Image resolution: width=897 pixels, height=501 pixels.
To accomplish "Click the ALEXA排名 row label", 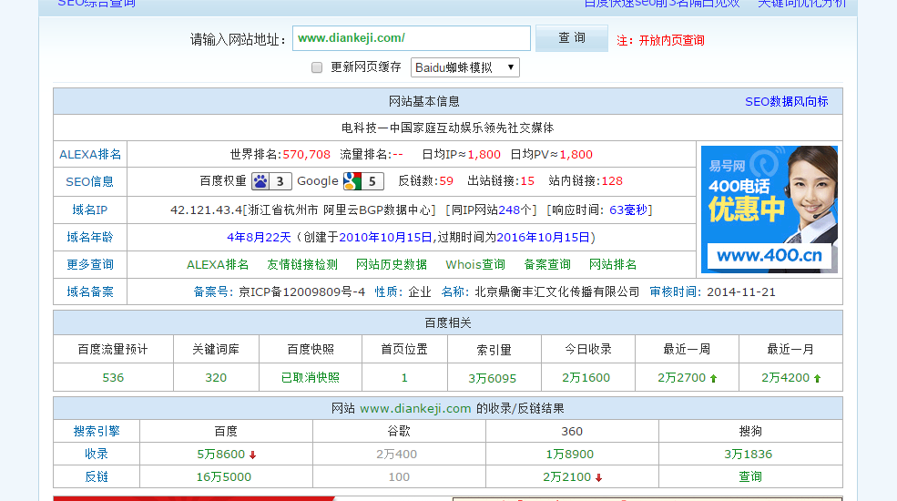I will tap(90, 155).
